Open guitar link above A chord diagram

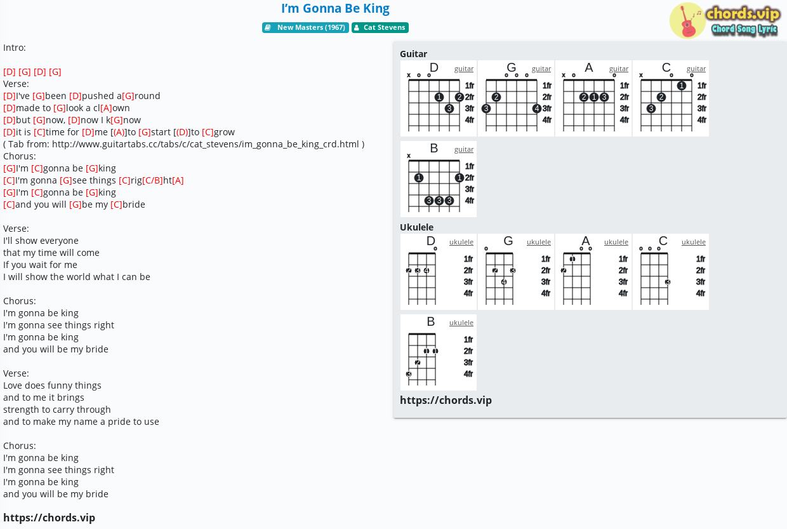[619, 69]
